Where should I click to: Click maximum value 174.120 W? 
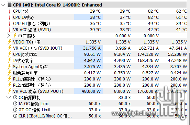click(148, 54)
